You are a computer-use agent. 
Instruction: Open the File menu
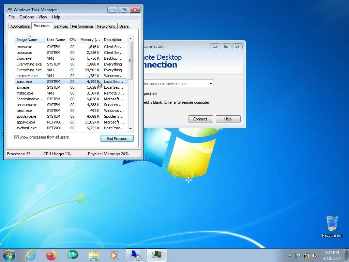12,17
